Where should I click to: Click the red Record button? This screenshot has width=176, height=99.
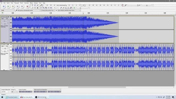28,7
